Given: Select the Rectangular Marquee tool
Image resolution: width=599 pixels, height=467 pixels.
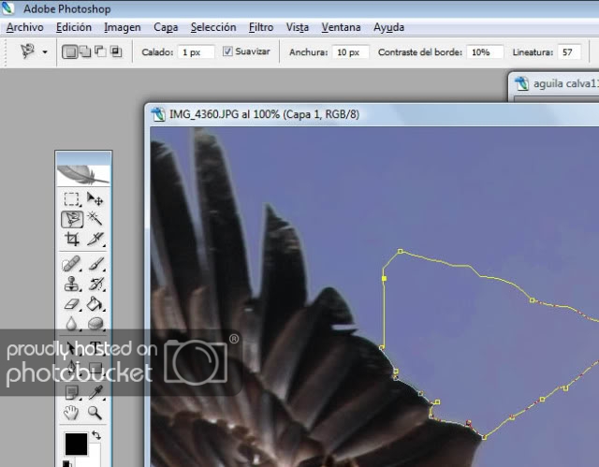Looking at the screenshot, I should pos(71,198).
